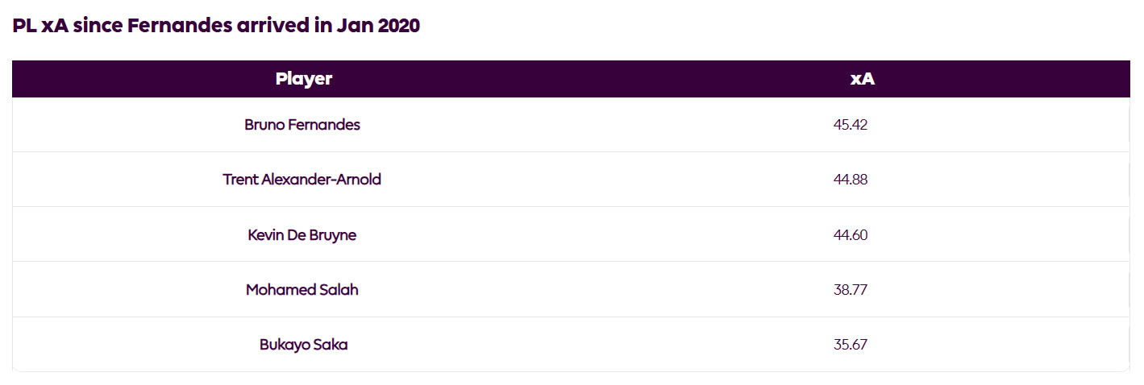The width and height of the screenshot is (1144, 385).
Task: Click the 45.42 xA value
Action: 851,125
